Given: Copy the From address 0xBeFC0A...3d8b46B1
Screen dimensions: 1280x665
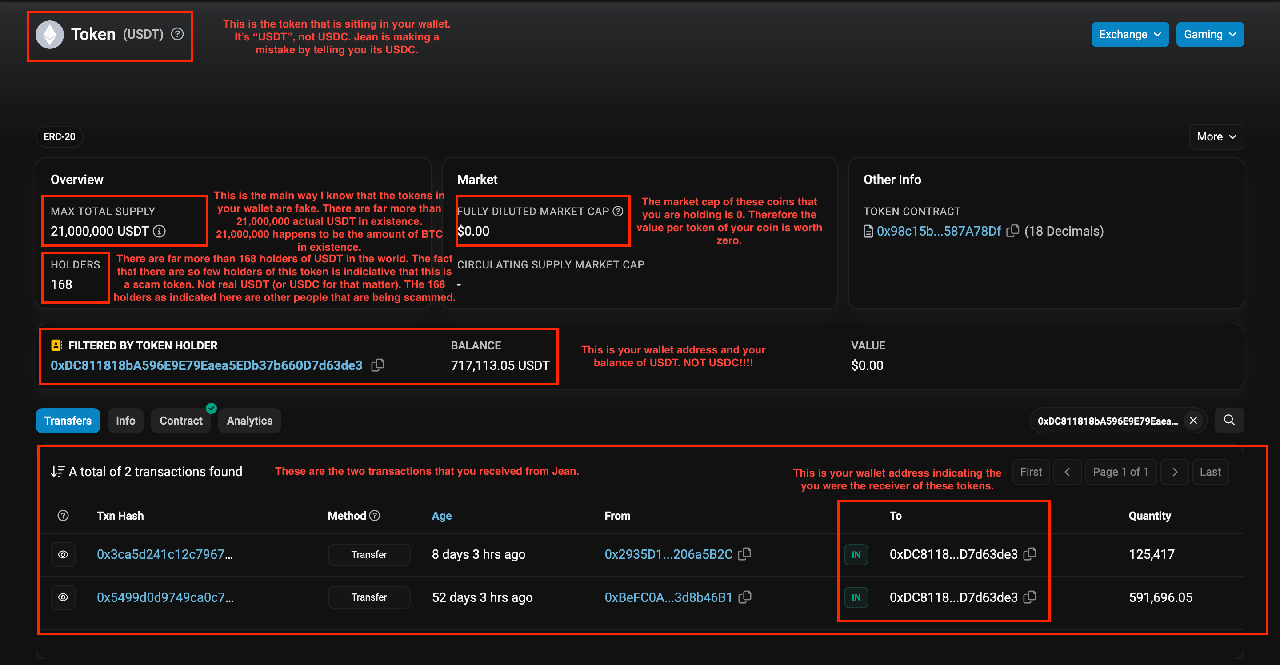Looking at the screenshot, I should (744, 597).
